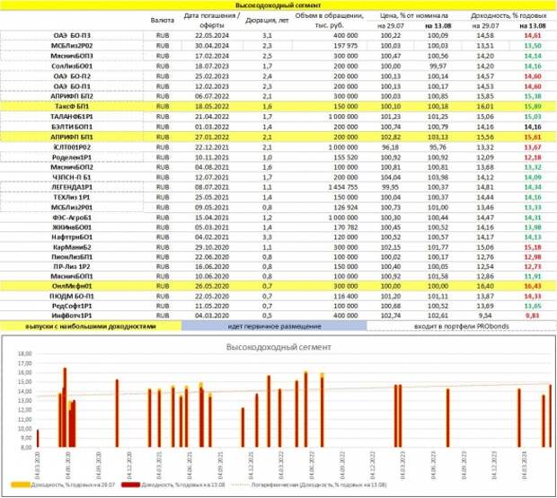The image size is (557, 498).
Task: Click maturity date '22.12.2021'
Action: [x=212, y=147]
